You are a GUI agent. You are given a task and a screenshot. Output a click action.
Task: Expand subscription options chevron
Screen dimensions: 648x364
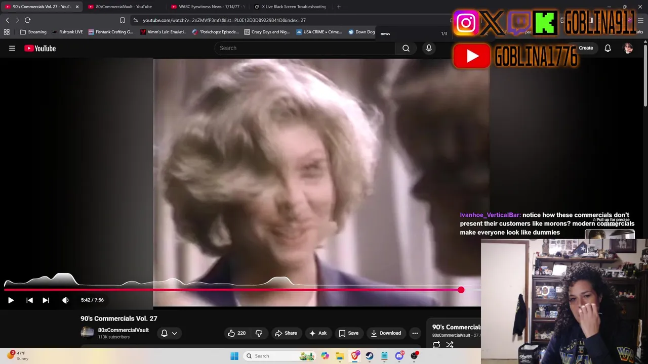pyautogui.click(x=174, y=333)
